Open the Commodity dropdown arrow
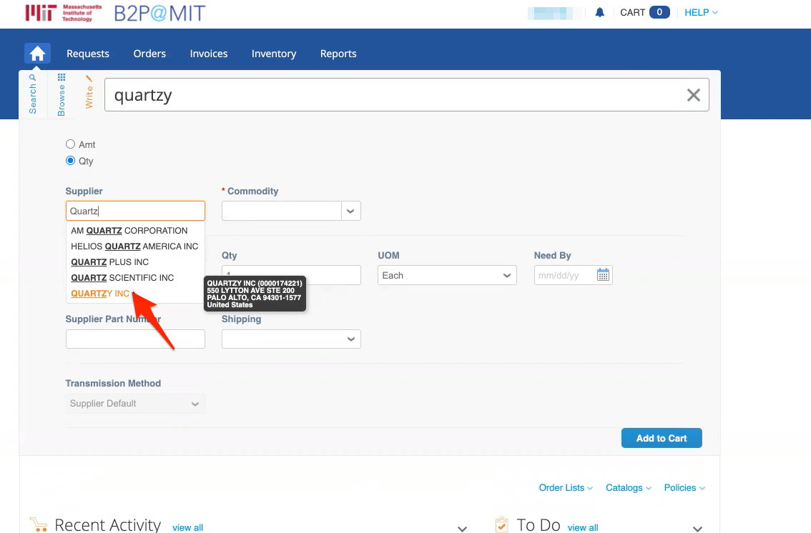Screen dimensions: 811x533 click(350, 211)
